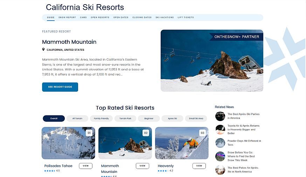This screenshot has width=306, height=177.
Task: Open Powder Days in Taos thumbnail
Action: coord(220,143)
